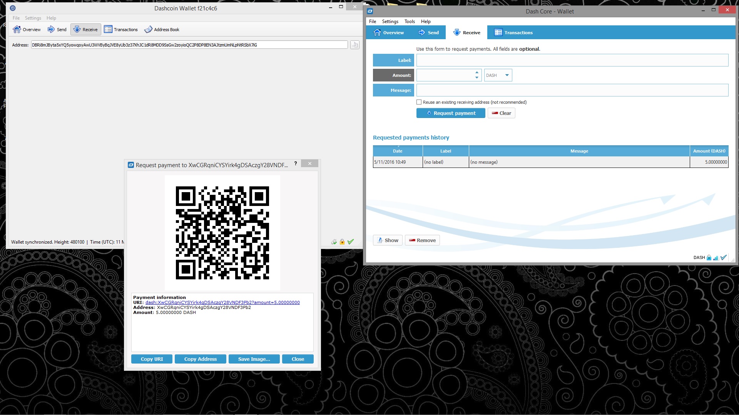Sort history by the Amount (DASH) column header

tap(709, 151)
